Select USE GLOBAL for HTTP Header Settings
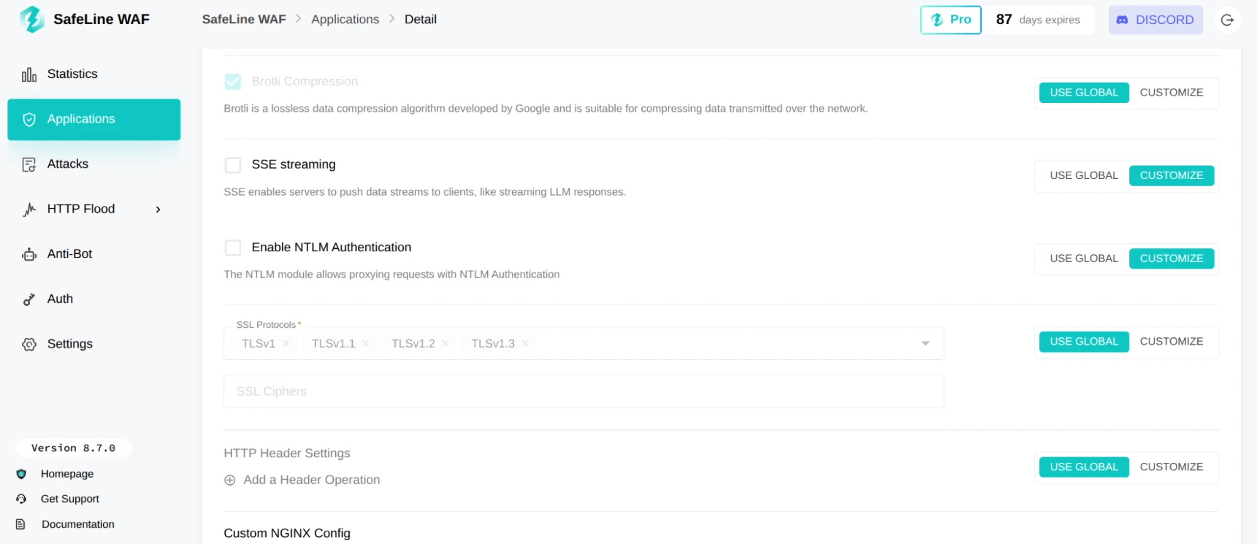This screenshot has height=544, width=1257. coord(1084,467)
